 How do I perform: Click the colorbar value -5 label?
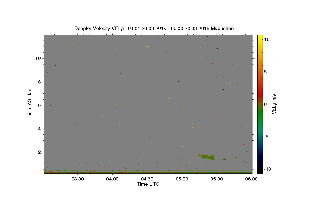(x=266, y=137)
